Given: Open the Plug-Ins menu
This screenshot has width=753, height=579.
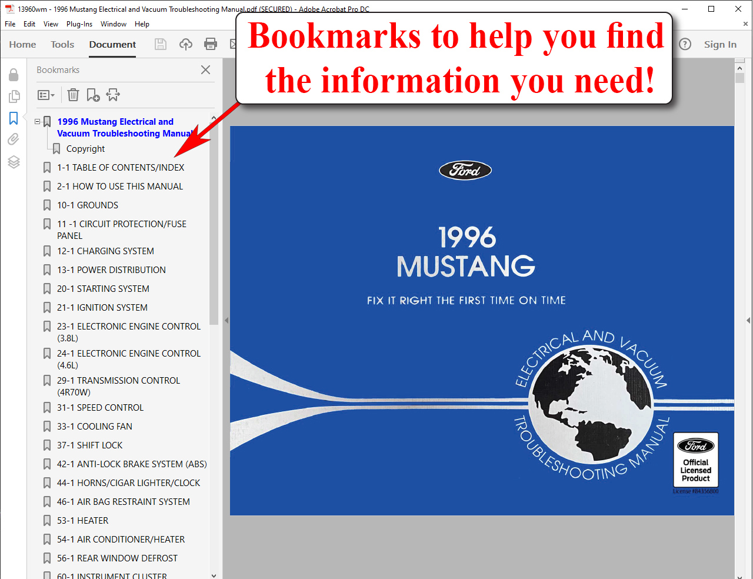Looking at the screenshot, I should [x=79, y=24].
